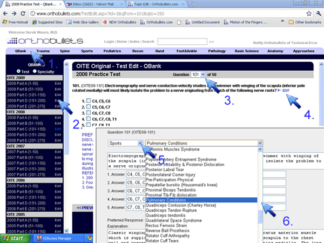The width and height of the screenshot is (324, 243).
Task: Check answer 2 box C5, C6, C7
Action: pyautogui.click(x=89, y=106)
